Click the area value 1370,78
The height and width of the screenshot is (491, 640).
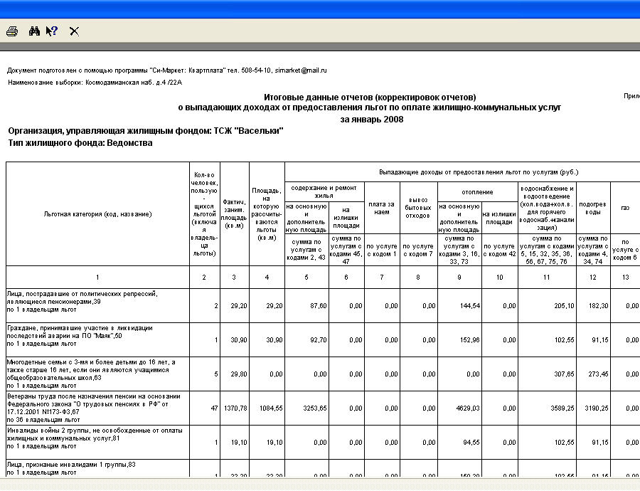pos(235,408)
